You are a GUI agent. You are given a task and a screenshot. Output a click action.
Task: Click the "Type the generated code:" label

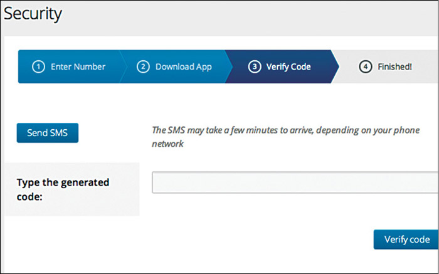[x=63, y=189]
